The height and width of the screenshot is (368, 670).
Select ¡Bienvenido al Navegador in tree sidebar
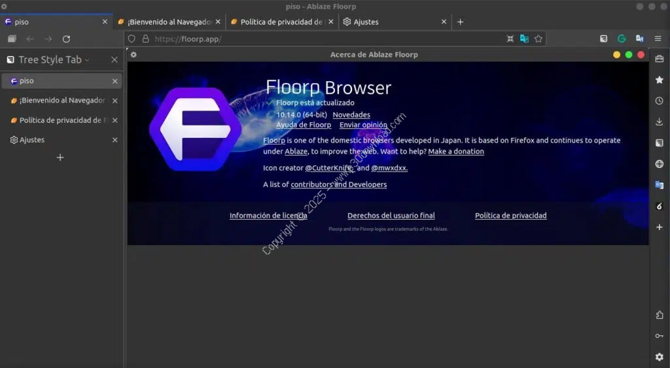click(62, 101)
